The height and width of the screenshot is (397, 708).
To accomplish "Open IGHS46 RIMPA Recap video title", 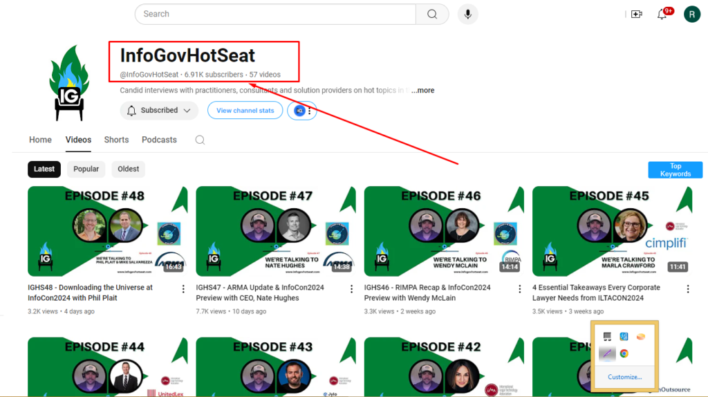I will (x=427, y=293).
